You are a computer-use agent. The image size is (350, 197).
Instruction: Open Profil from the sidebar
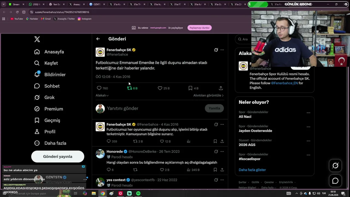(x=45, y=132)
